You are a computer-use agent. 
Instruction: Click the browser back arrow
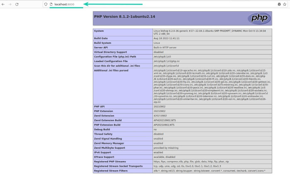tap(3, 4)
